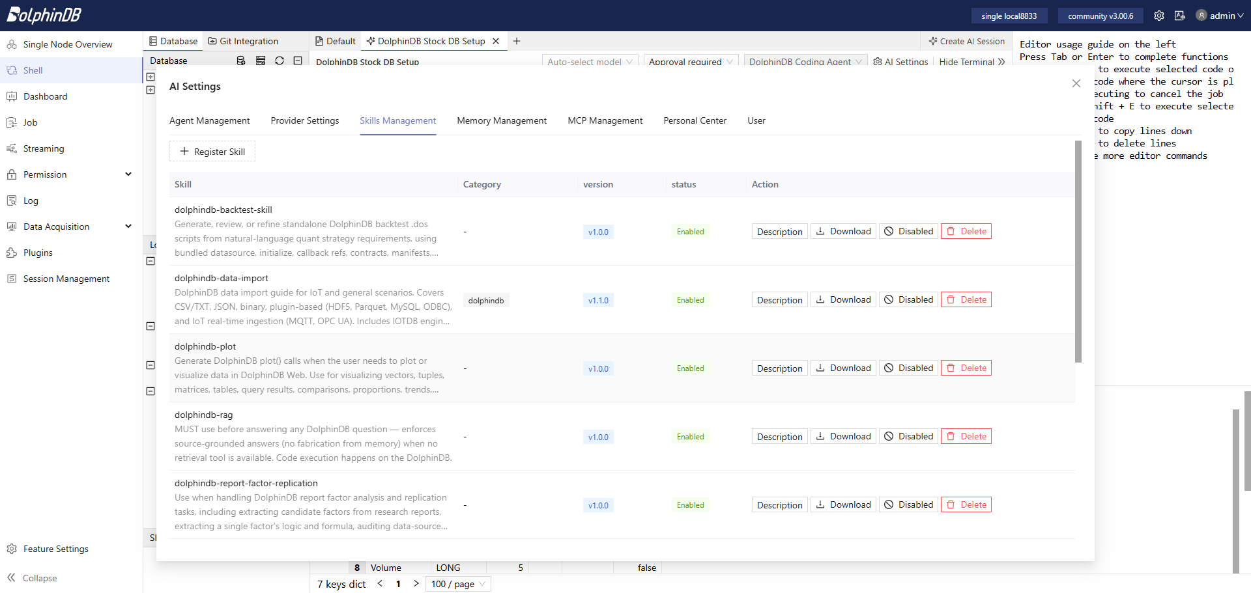
Task: Click the community v3.00.6 version button
Action: tap(1100, 16)
